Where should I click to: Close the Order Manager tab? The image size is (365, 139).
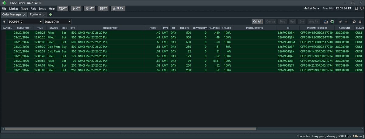(24, 15)
